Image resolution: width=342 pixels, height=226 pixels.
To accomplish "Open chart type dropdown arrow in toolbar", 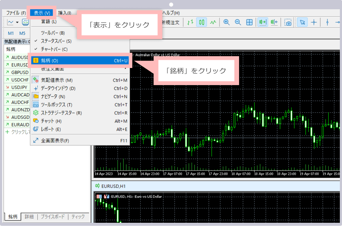I will click(x=17, y=22).
